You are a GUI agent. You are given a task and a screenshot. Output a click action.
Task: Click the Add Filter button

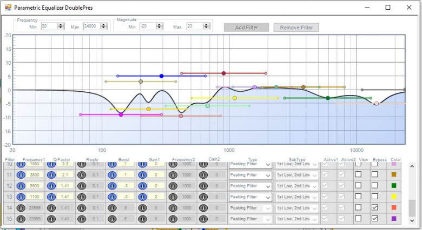pyautogui.click(x=246, y=28)
